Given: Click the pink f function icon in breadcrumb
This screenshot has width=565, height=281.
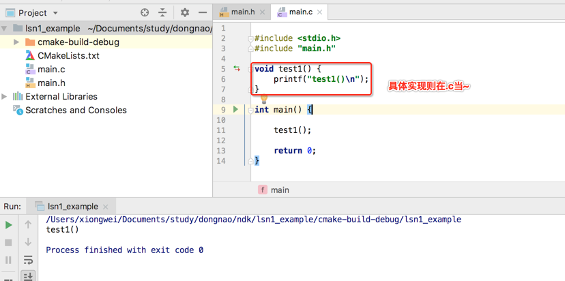Looking at the screenshot, I should 262,190.
